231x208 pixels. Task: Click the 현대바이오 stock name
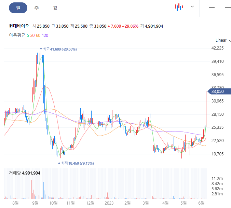click(19, 26)
